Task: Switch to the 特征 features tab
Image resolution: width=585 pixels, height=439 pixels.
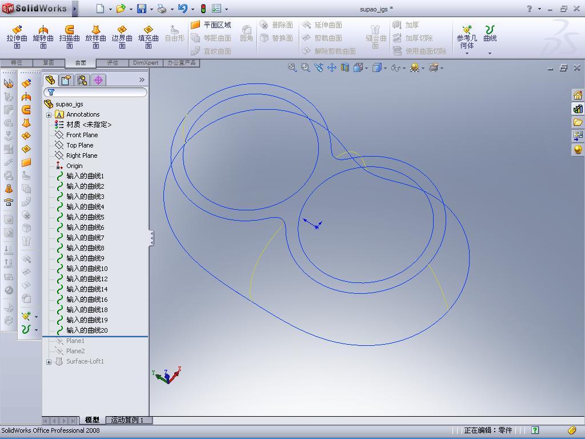Action: tap(17, 63)
